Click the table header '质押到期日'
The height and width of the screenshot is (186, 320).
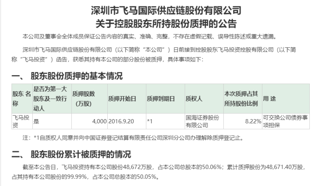(165, 99)
